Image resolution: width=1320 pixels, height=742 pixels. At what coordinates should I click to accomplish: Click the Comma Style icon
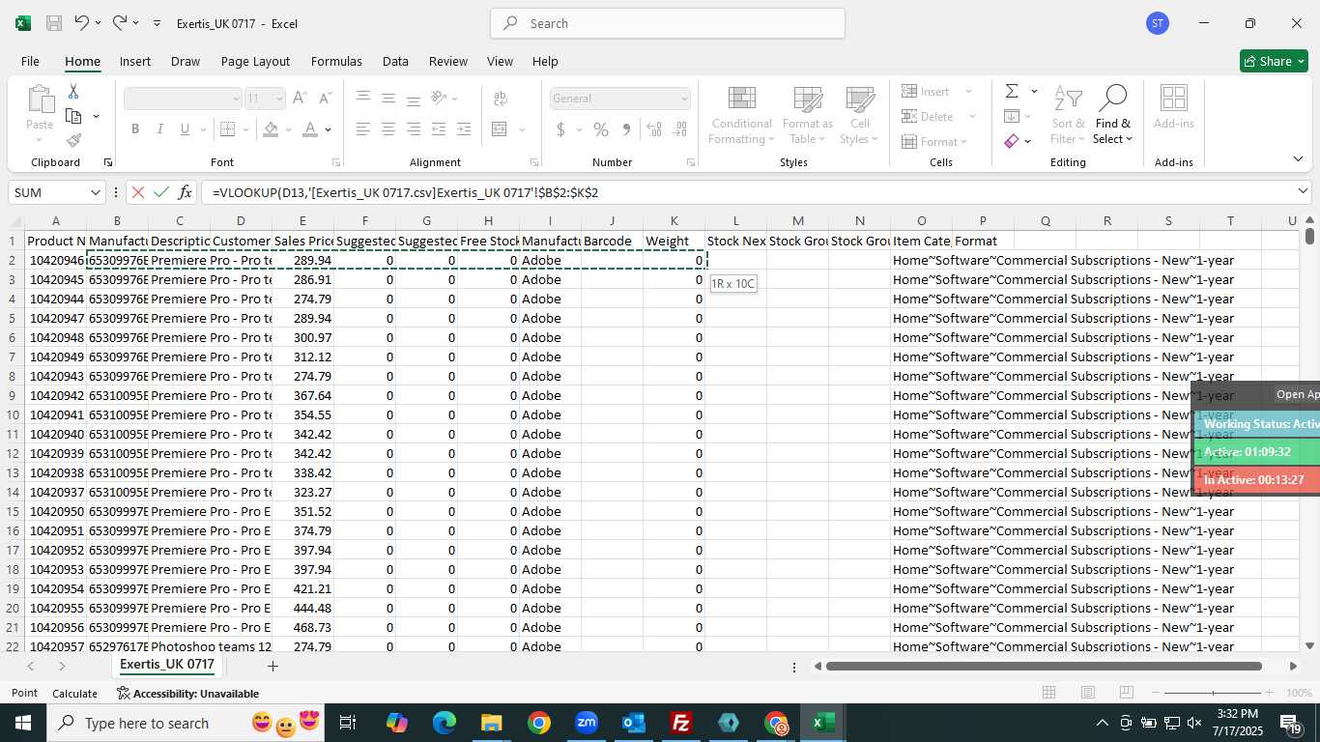[626, 128]
